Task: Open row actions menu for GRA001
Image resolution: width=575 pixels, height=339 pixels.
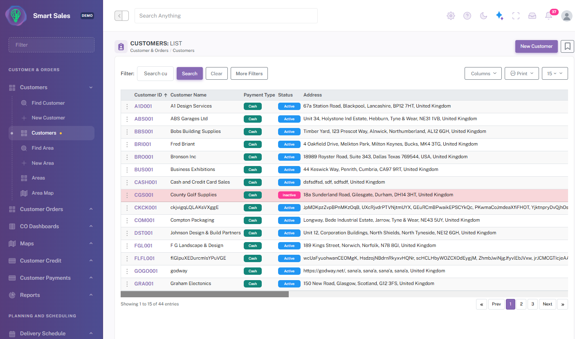Action: coord(127,284)
